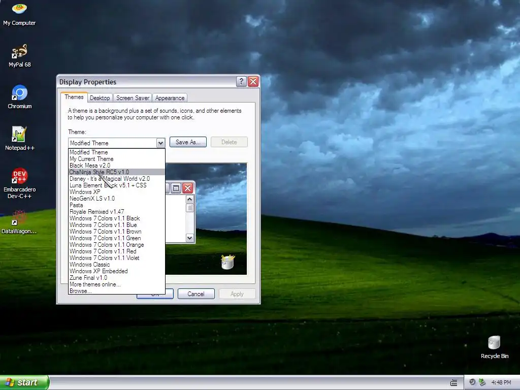Viewport: 520px width, 390px height.
Task: Select the Chromium desktop shortcut
Action: (19, 97)
